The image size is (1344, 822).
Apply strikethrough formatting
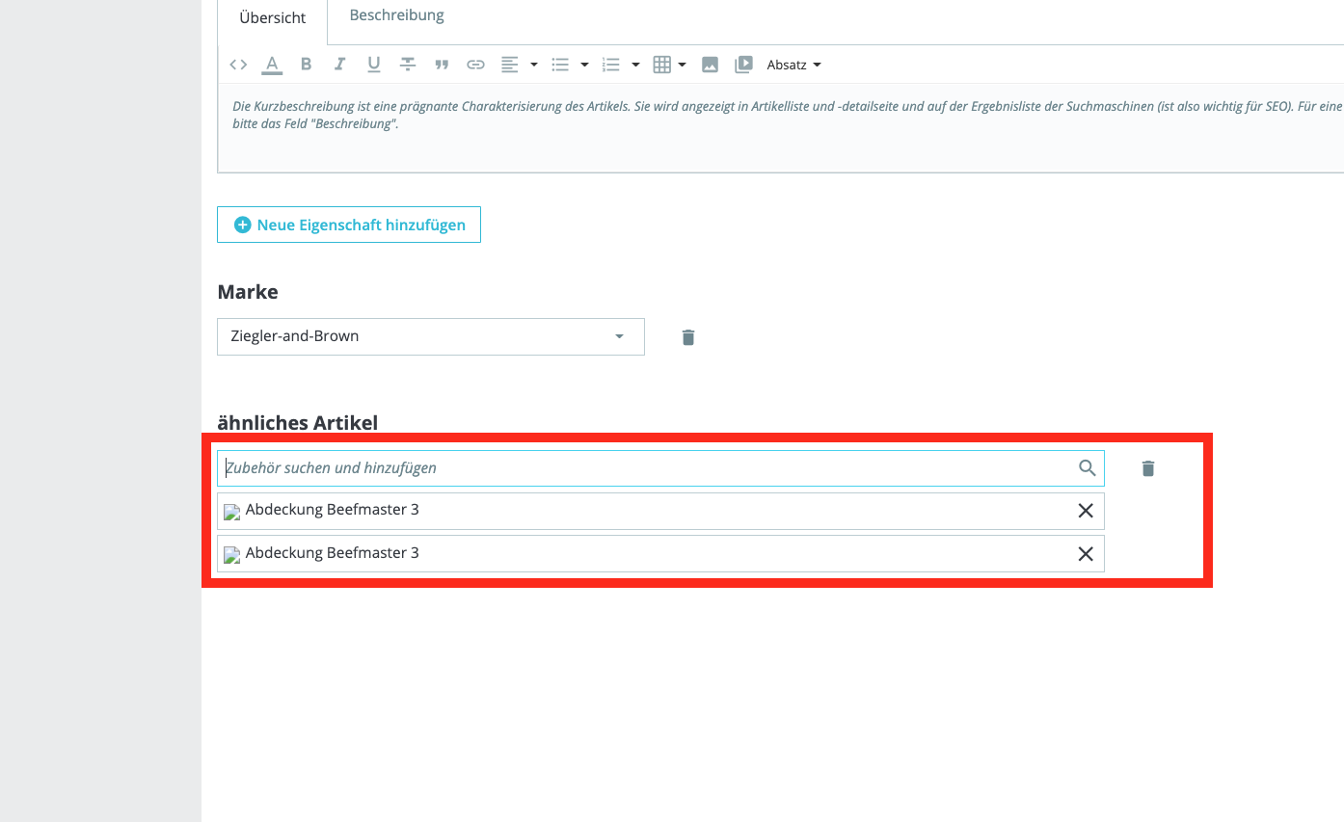(x=408, y=65)
